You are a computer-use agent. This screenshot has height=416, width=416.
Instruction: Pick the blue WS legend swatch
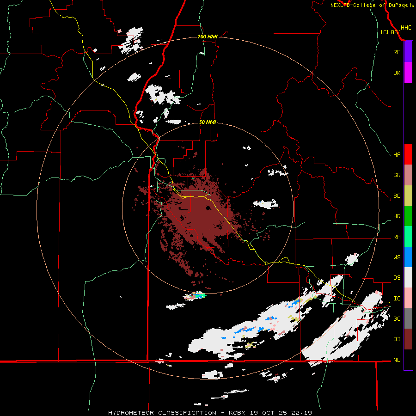tap(408, 257)
